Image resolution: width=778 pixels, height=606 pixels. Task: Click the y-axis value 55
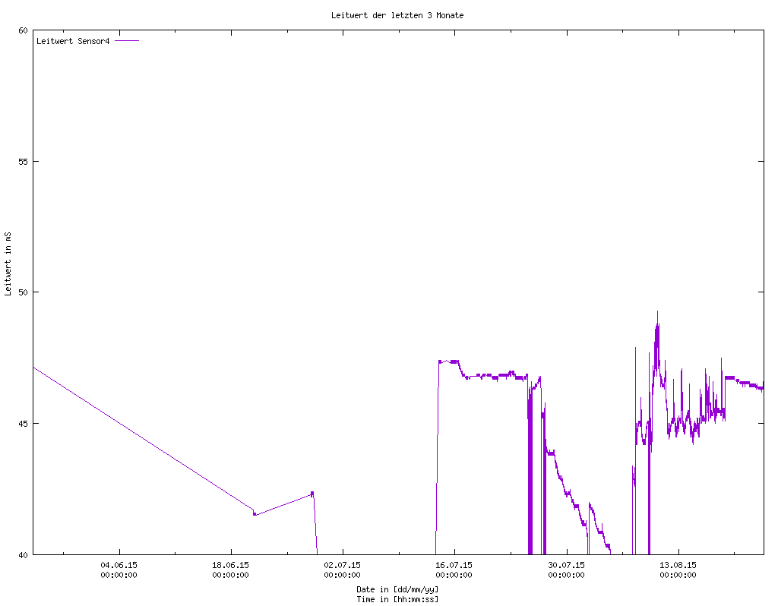click(23, 162)
